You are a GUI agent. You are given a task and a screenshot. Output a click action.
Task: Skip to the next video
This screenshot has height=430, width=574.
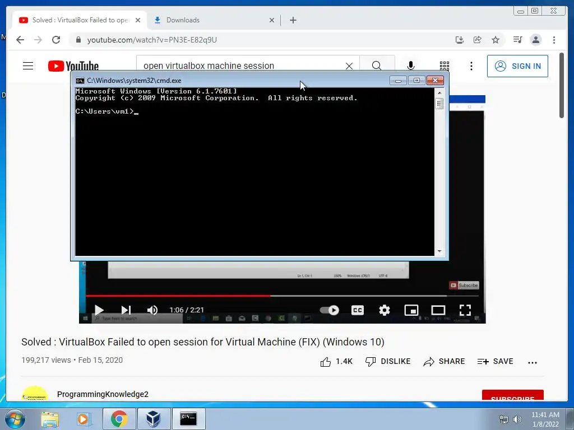click(x=126, y=310)
